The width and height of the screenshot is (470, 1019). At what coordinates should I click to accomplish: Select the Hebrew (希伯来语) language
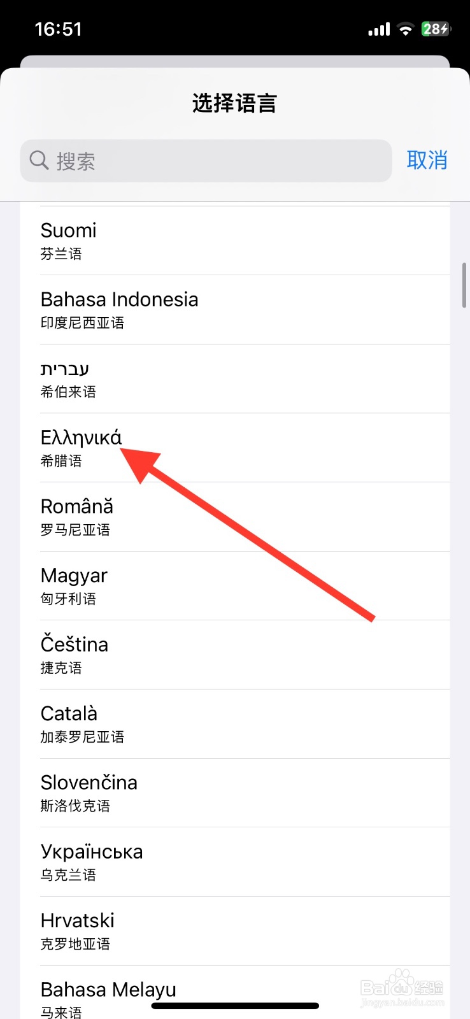tap(234, 379)
